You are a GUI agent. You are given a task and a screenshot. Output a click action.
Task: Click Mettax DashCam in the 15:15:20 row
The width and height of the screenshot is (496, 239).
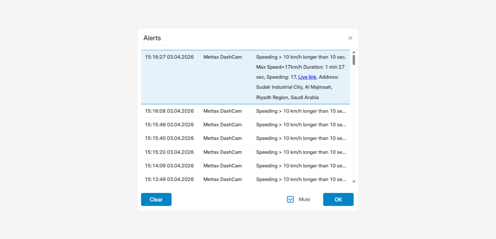(x=222, y=152)
